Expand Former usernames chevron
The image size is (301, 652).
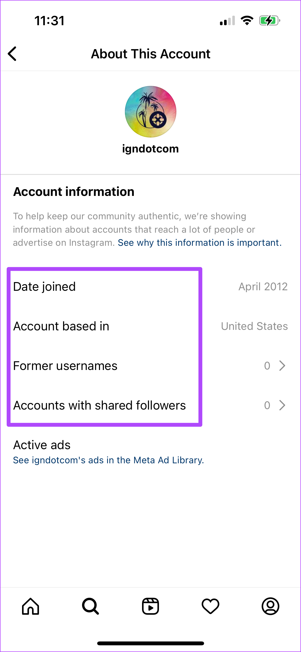coord(282,366)
